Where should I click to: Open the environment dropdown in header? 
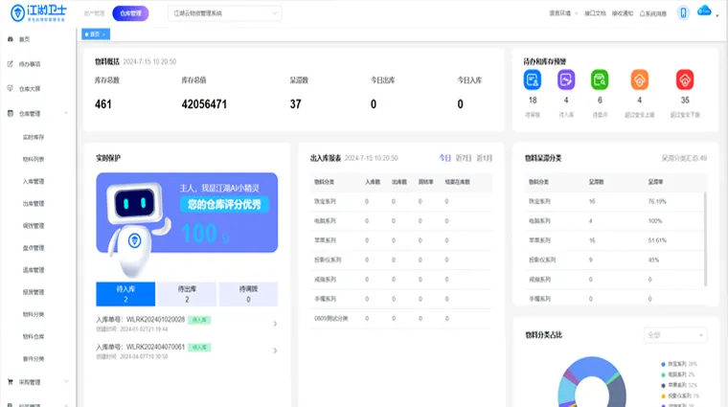pos(563,13)
